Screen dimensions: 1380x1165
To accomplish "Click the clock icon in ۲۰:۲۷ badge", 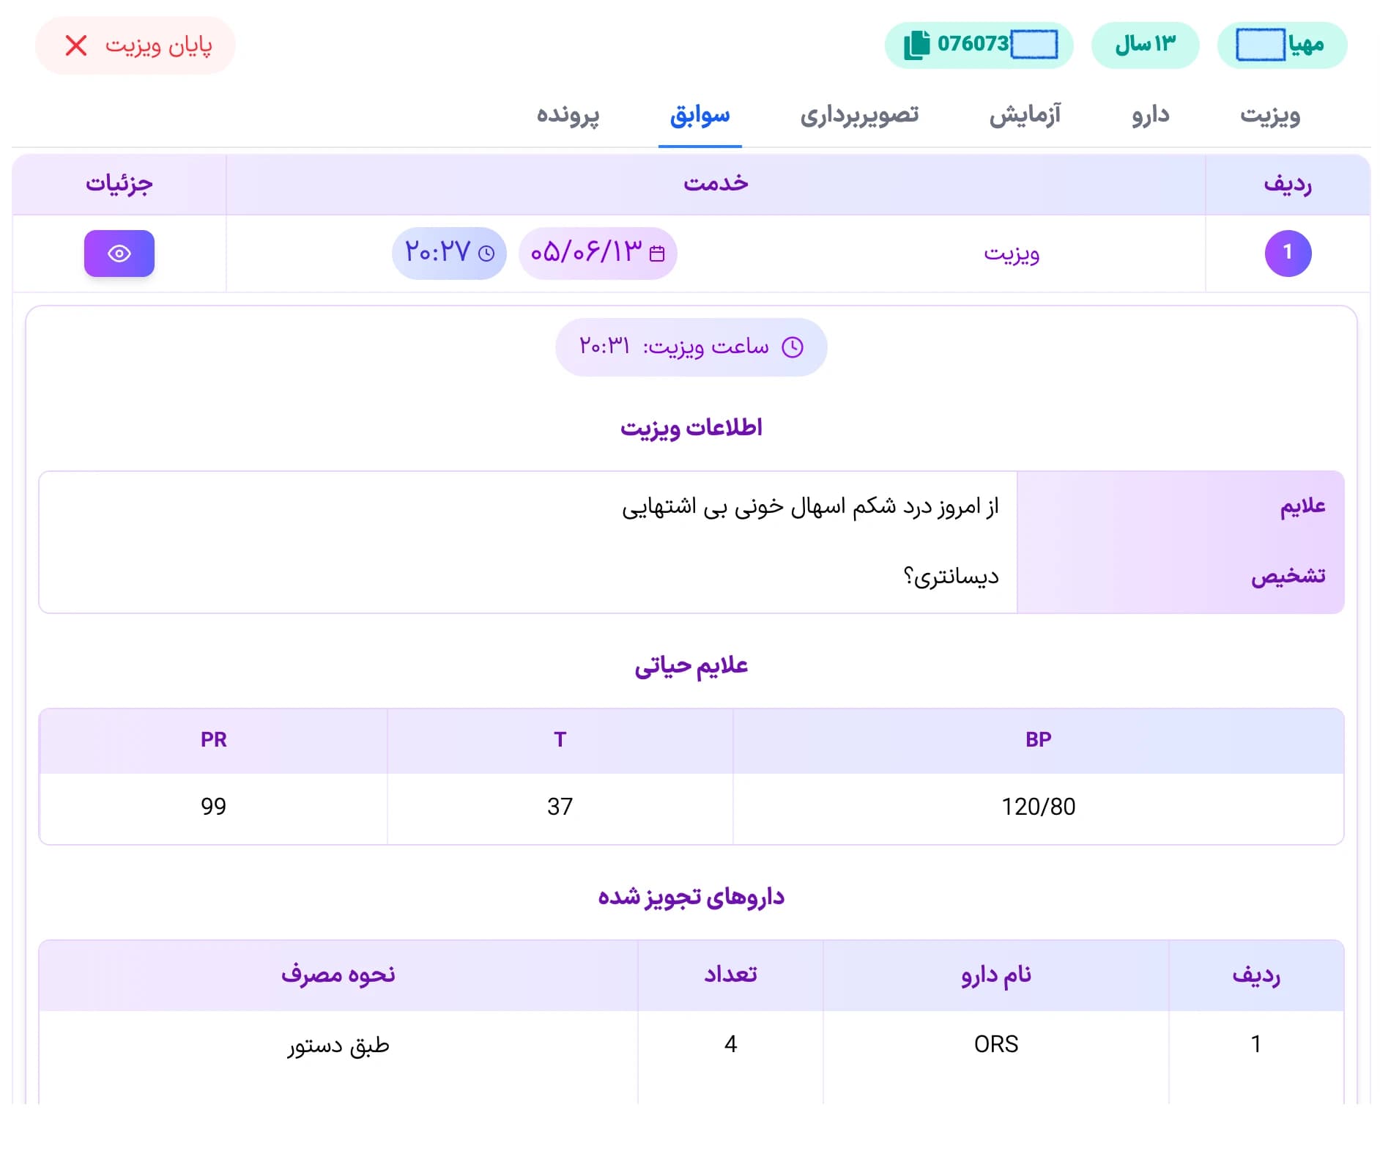I will pyautogui.click(x=486, y=254).
